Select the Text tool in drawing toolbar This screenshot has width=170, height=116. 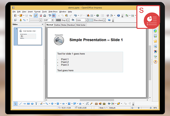pos(36,104)
